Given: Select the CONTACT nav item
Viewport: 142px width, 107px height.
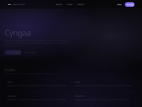Looking at the screenshot, I should tap(81, 4).
